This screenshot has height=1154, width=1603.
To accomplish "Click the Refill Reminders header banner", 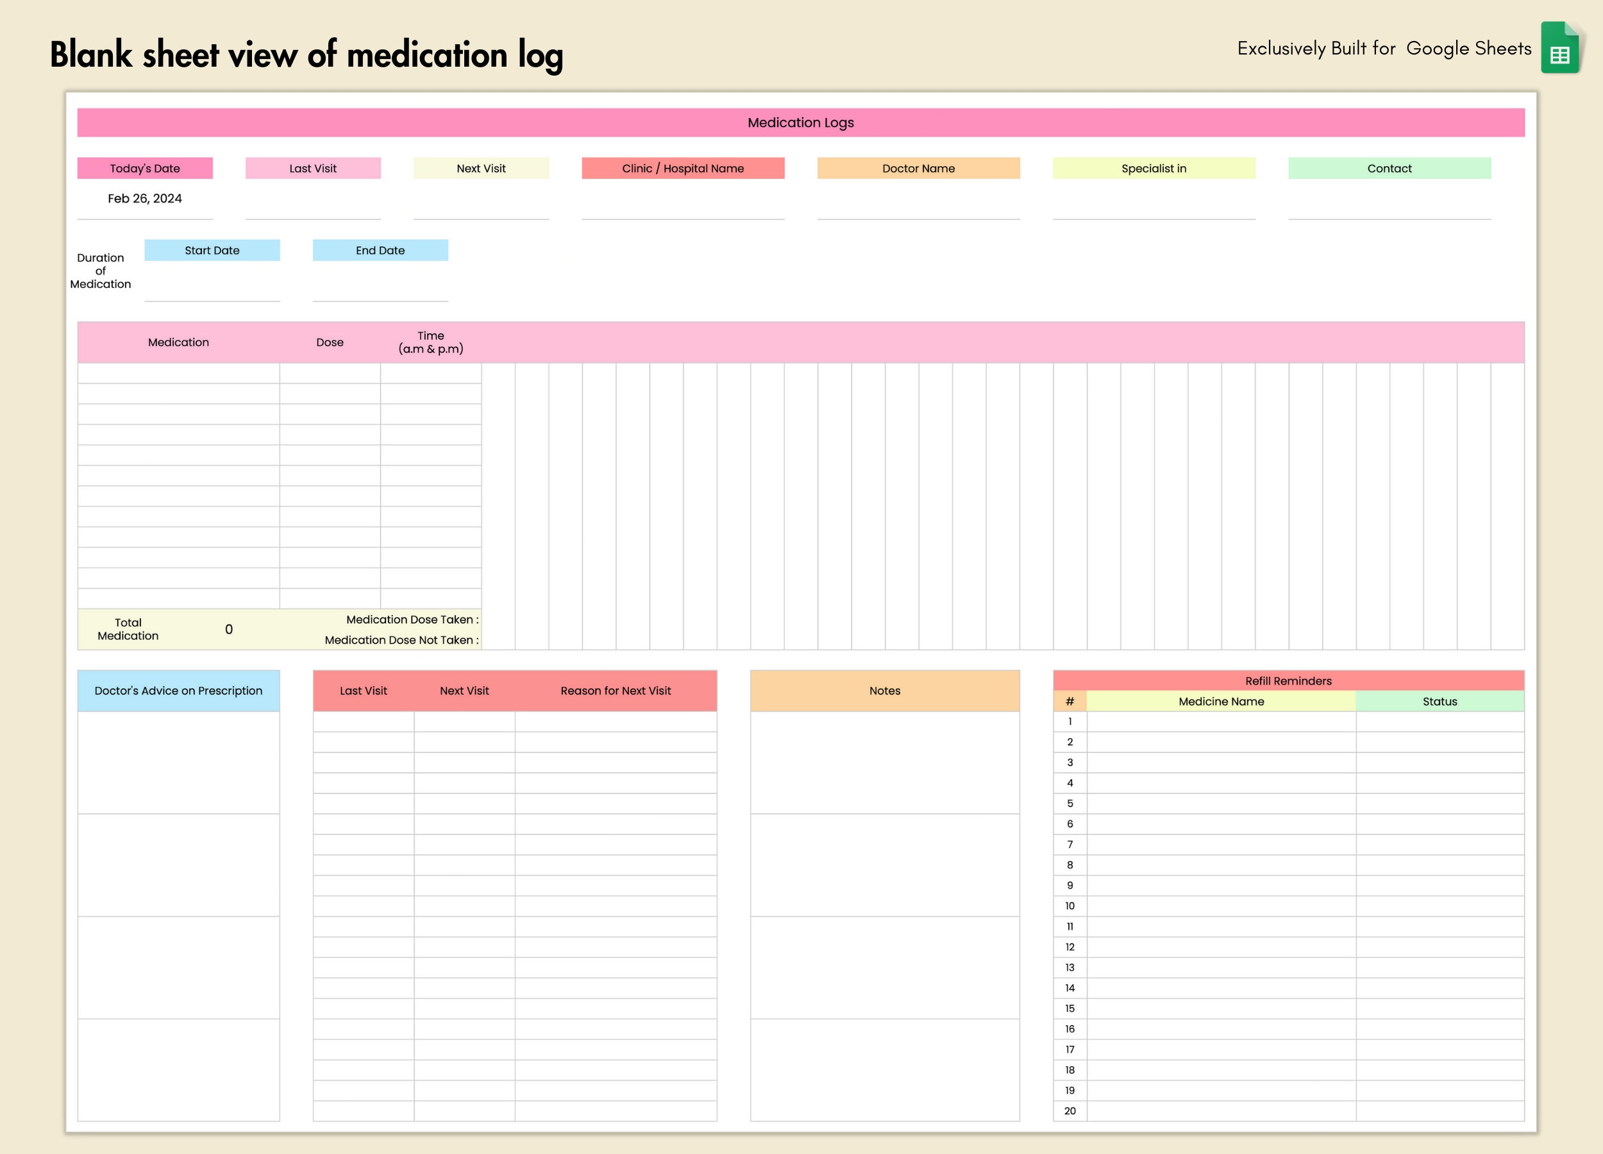I will pos(1288,680).
